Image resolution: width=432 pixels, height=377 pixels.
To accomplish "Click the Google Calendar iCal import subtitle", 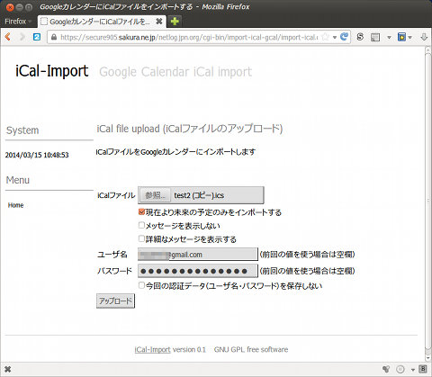I will coord(175,72).
